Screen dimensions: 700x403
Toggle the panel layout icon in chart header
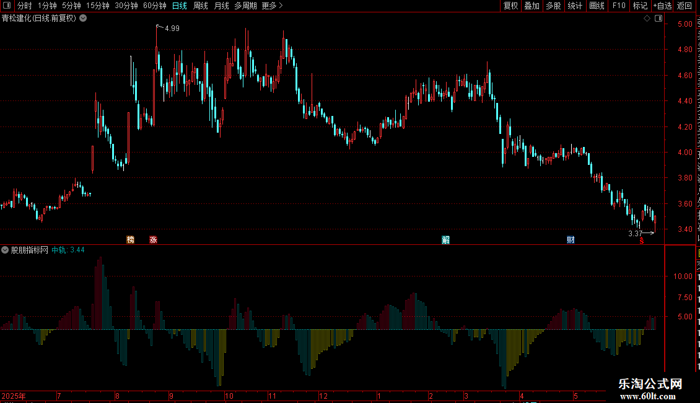pyautogui.click(x=658, y=19)
